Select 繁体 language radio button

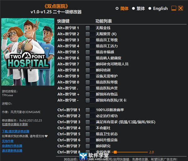(133, 8)
